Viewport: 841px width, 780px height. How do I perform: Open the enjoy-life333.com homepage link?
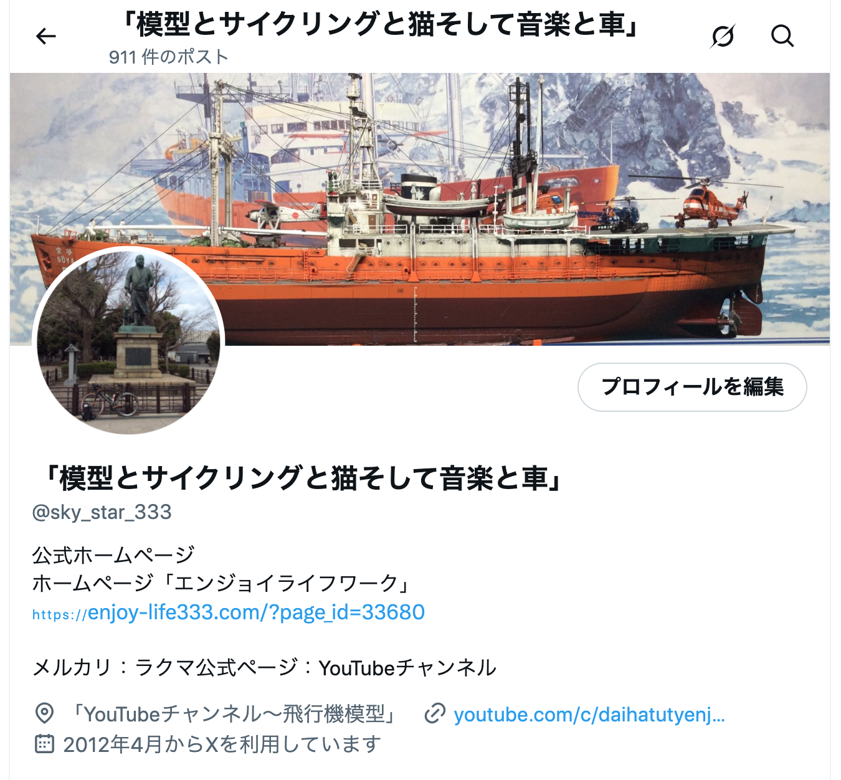tap(229, 612)
